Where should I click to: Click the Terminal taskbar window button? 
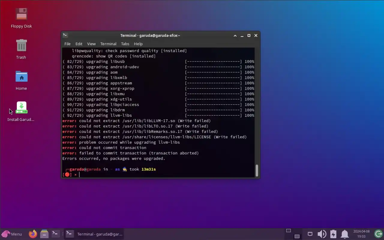tap(94, 234)
